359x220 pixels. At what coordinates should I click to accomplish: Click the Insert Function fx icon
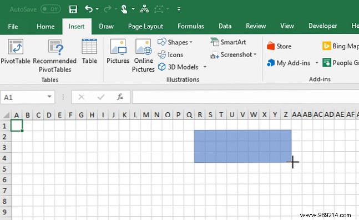coord(120,97)
